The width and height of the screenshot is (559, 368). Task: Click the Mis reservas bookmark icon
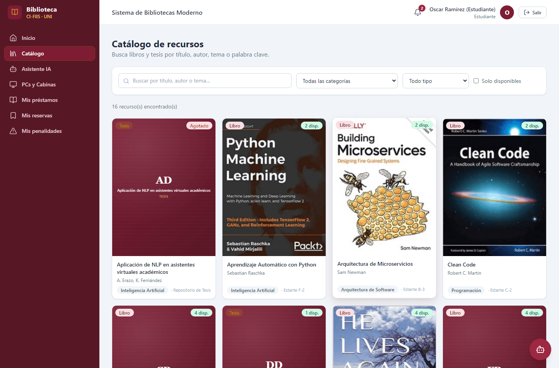[x=13, y=115]
